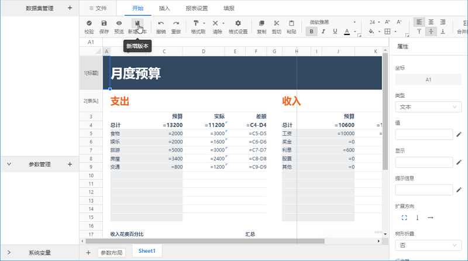Screen dimensions: 468x261
Task: Align text left
Action: click(x=419, y=22)
